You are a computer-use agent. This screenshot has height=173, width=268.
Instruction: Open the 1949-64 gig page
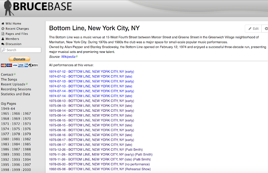tap(8, 109)
